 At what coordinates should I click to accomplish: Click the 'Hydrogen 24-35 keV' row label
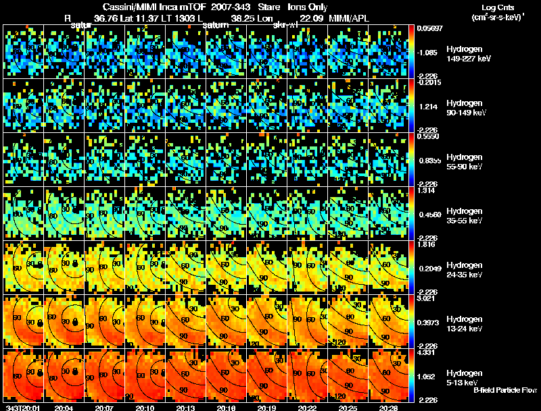(x=465, y=270)
